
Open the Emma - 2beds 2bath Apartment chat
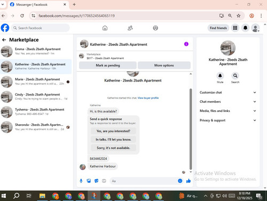pos(36,51)
